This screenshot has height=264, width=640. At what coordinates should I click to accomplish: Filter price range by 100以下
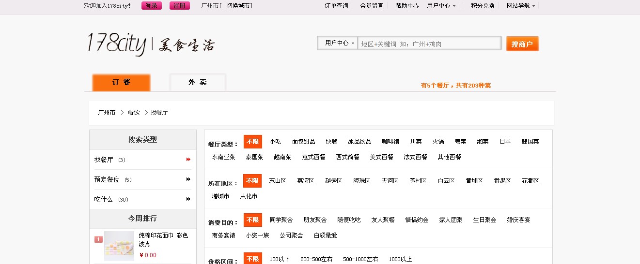(x=280, y=259)
